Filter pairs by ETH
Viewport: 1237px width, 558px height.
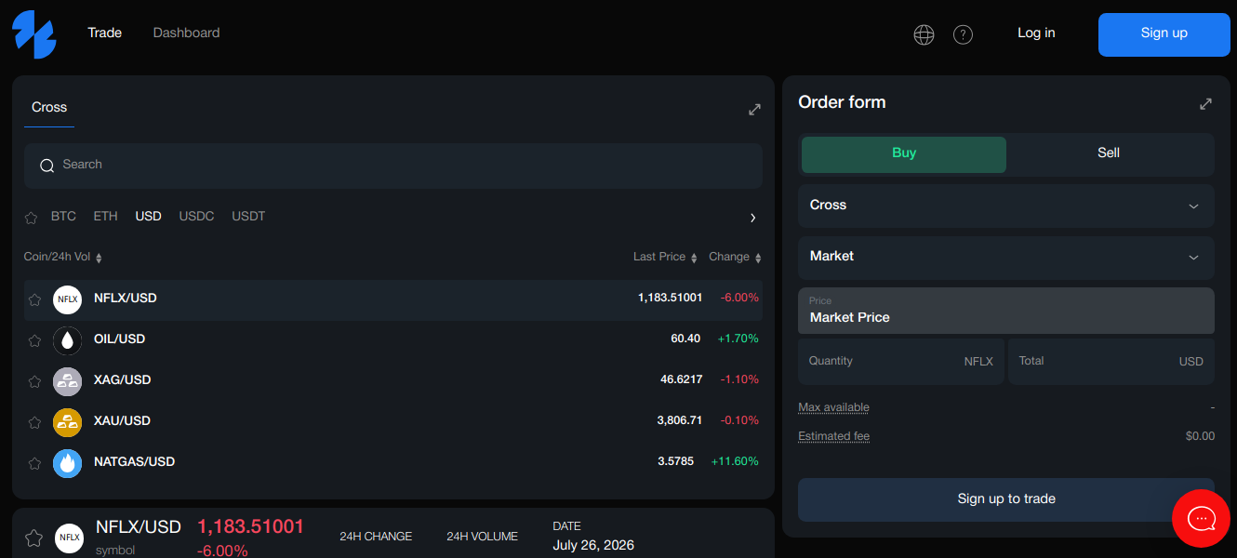[x=105, y=216]
